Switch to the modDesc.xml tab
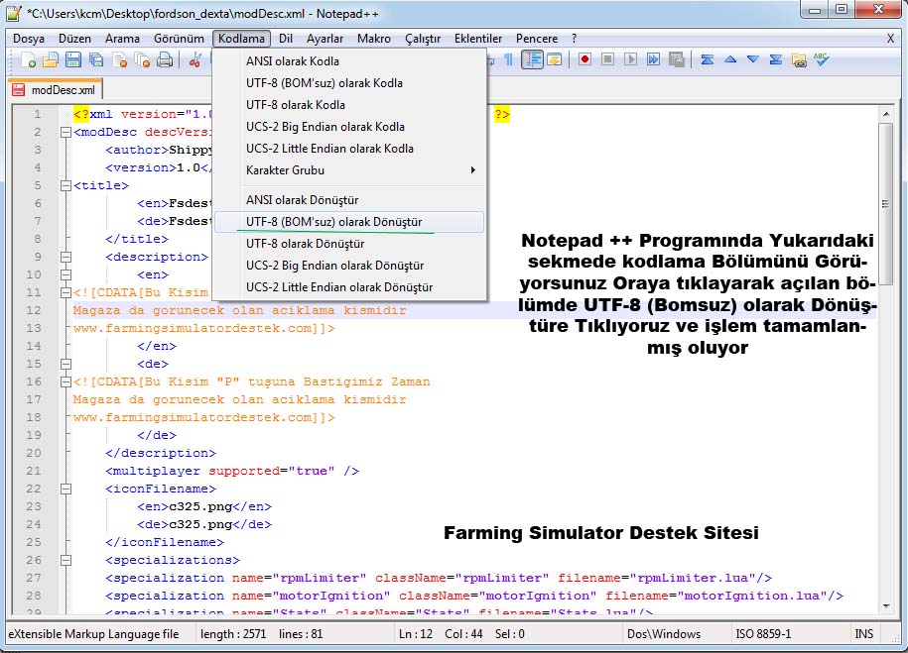The height and width of the screenshot is (653, 908). (x=56, y=90)
